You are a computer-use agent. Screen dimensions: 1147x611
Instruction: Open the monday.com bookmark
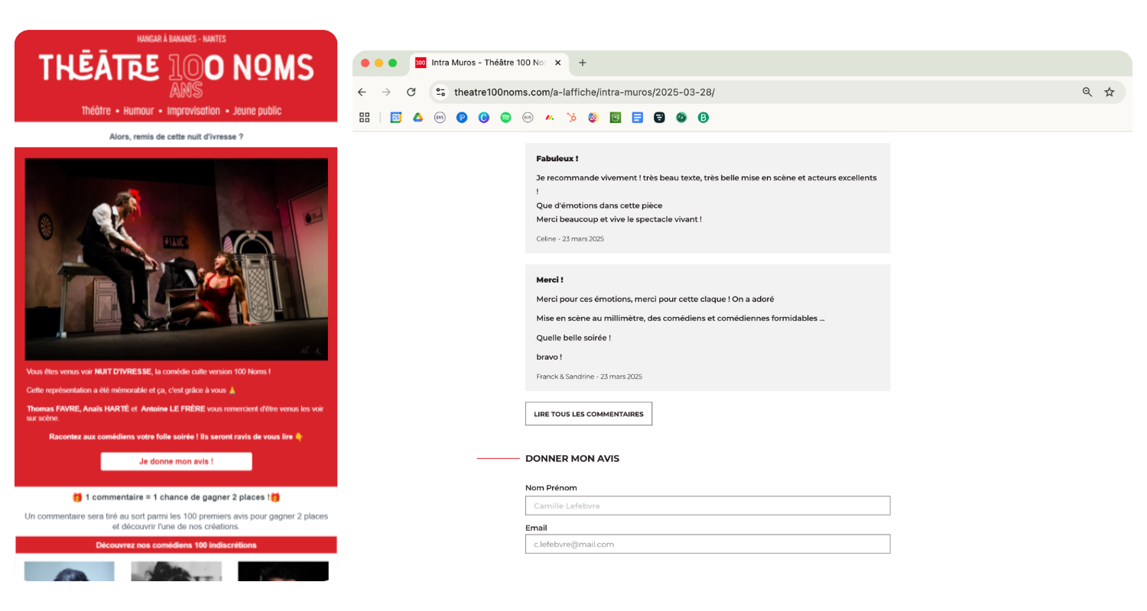(549, 118)
